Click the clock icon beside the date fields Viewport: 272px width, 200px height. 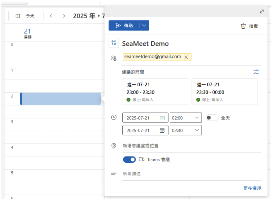(114, 117)
